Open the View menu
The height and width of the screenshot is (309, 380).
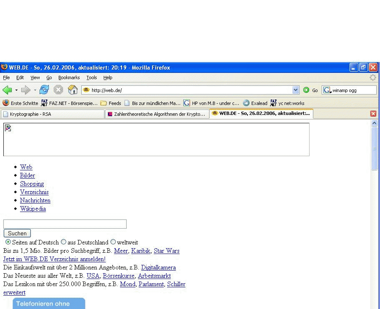35,77
